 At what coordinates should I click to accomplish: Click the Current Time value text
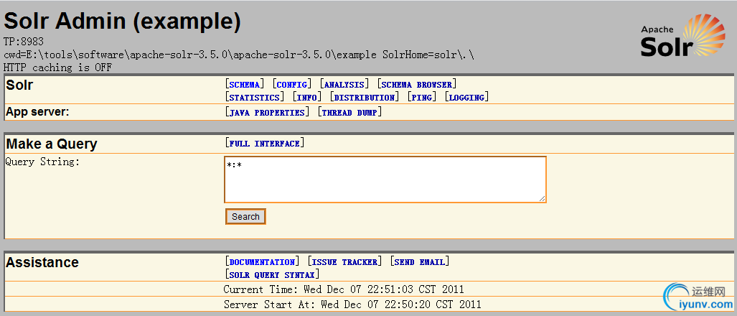344,289
